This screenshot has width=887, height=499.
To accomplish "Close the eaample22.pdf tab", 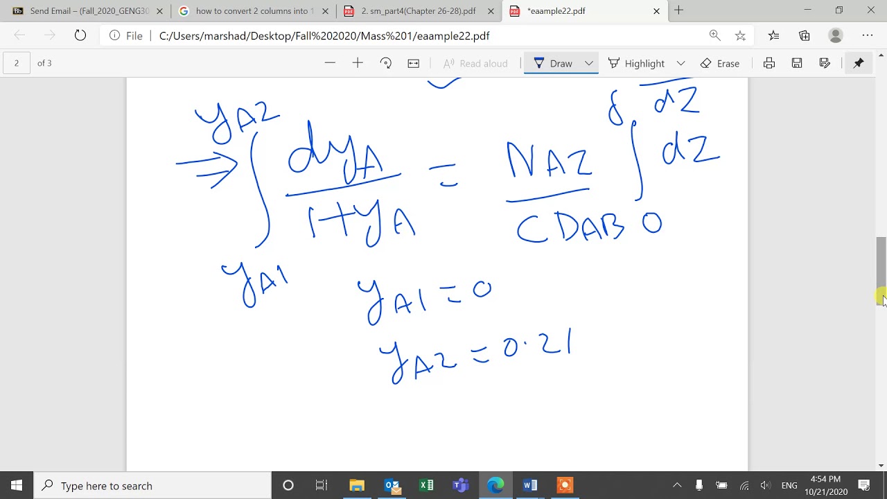I will tap(656, 11).
